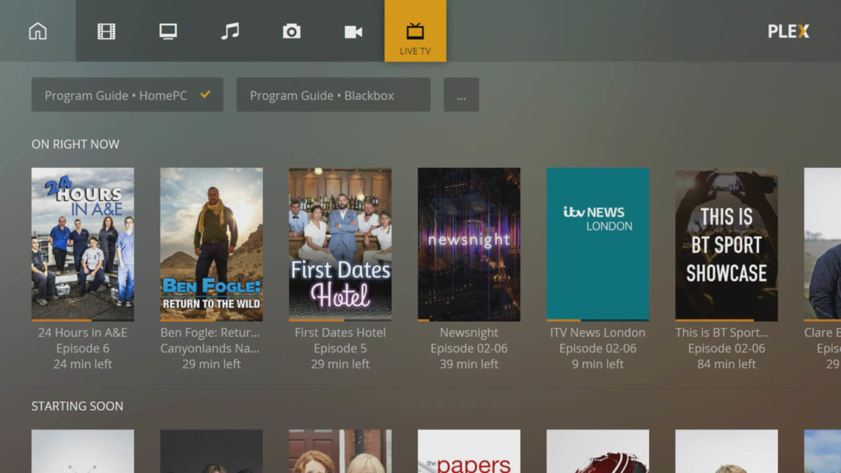Check remaining time on First Dates Hotel
The height and width of the screenshot is (473, 841).
pyautogui.click(x=340, y=364)
